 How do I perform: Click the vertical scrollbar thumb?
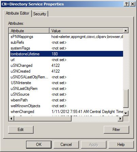[126, 98]
